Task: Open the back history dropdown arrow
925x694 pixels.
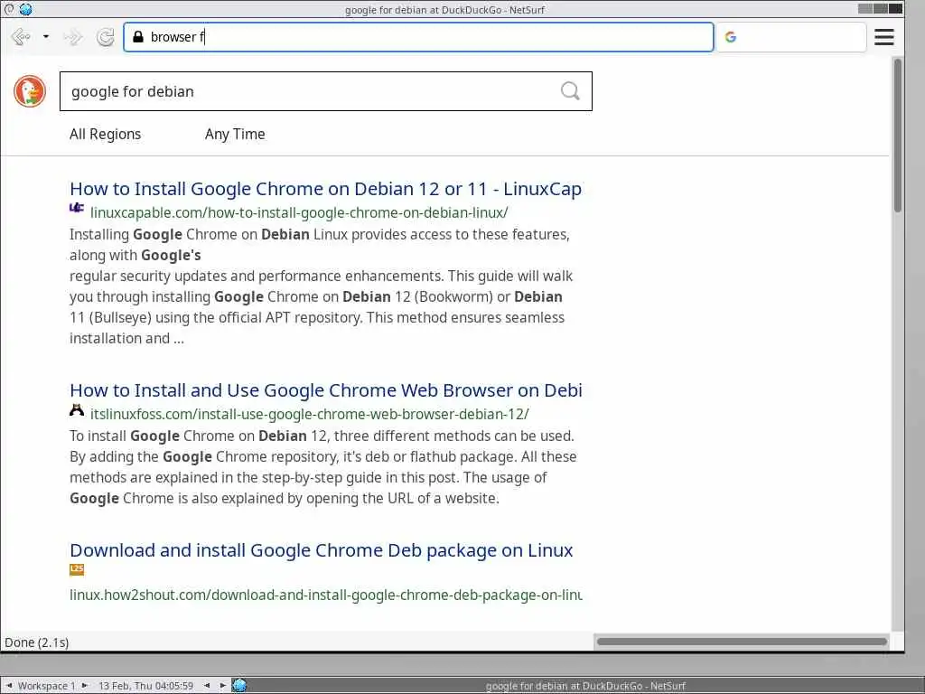Action: 46,36
